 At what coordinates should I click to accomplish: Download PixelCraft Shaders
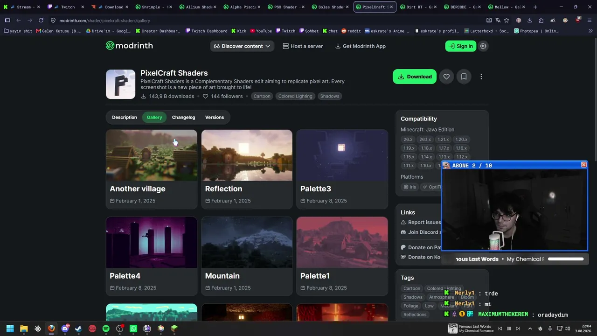[415, 77]
